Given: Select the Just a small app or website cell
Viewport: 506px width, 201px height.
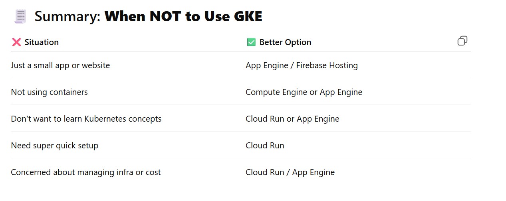Looking at the screenshot, I should click(x=60, y=65).
